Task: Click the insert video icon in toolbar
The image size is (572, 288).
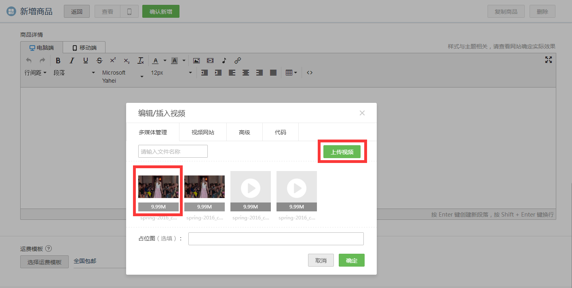Action: (210, 61)
